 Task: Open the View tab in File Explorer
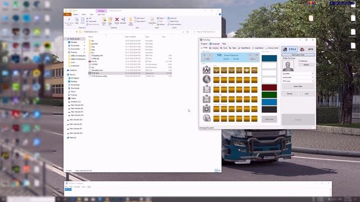(x=91, y=15)
